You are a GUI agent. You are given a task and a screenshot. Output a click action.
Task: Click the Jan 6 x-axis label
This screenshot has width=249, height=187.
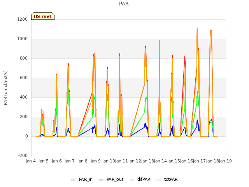click(x=57, y=161)
